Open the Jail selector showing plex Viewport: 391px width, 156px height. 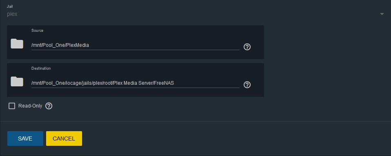click(195, 14)
